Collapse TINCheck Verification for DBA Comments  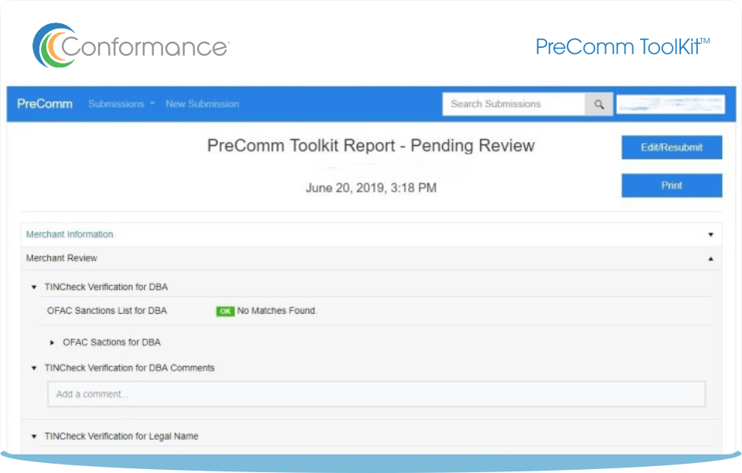[33, 368]
